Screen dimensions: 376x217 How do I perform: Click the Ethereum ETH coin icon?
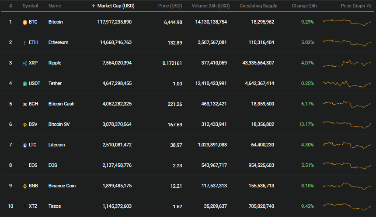pyautogui.click(x=24, y=43)
